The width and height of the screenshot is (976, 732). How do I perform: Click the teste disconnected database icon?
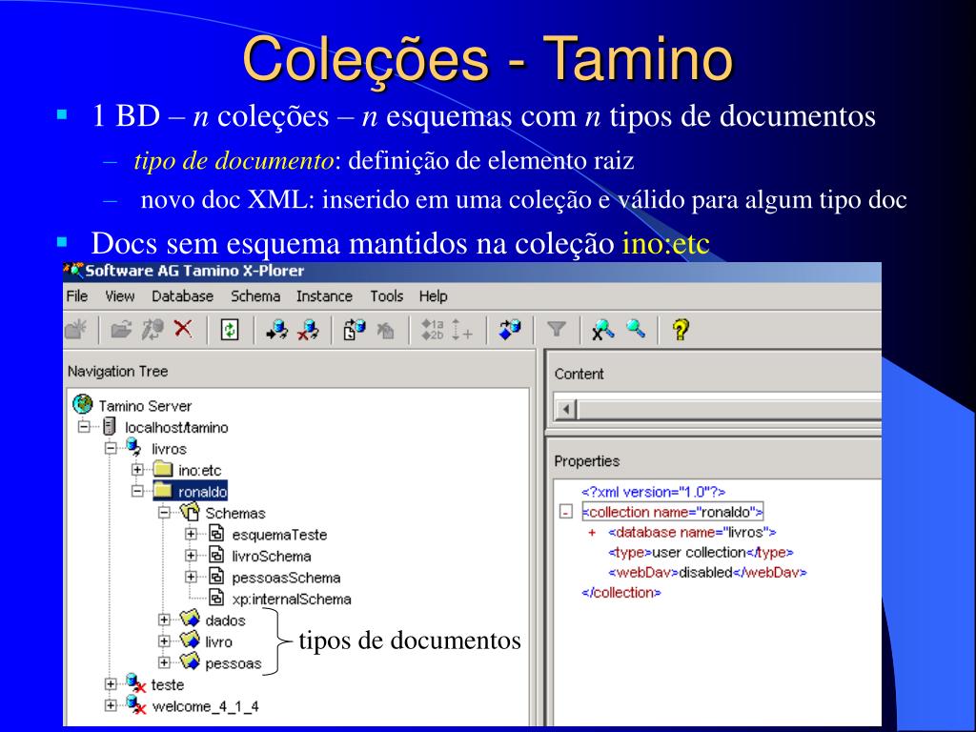click(135, 683)
